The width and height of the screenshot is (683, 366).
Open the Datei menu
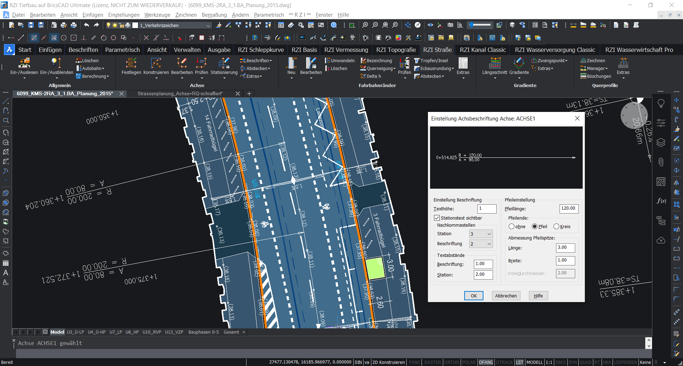coord(18,15)
